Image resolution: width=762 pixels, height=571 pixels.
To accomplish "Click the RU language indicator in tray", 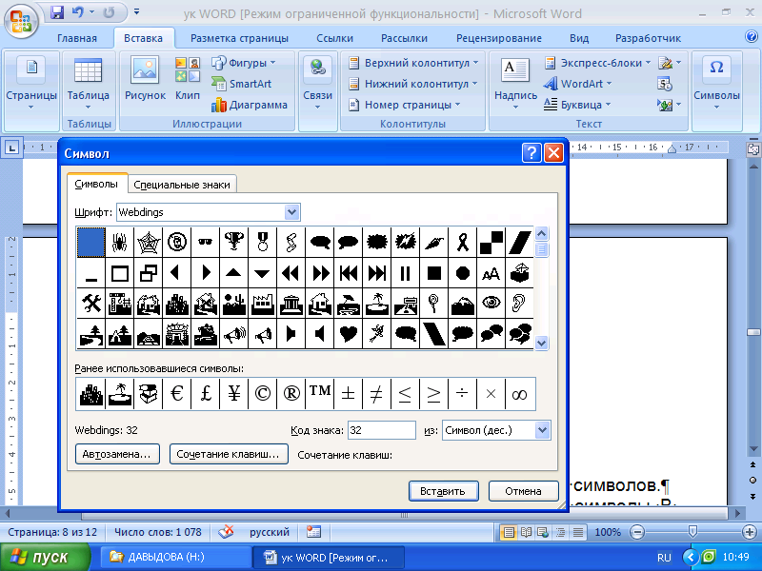I will click(664, 558).
